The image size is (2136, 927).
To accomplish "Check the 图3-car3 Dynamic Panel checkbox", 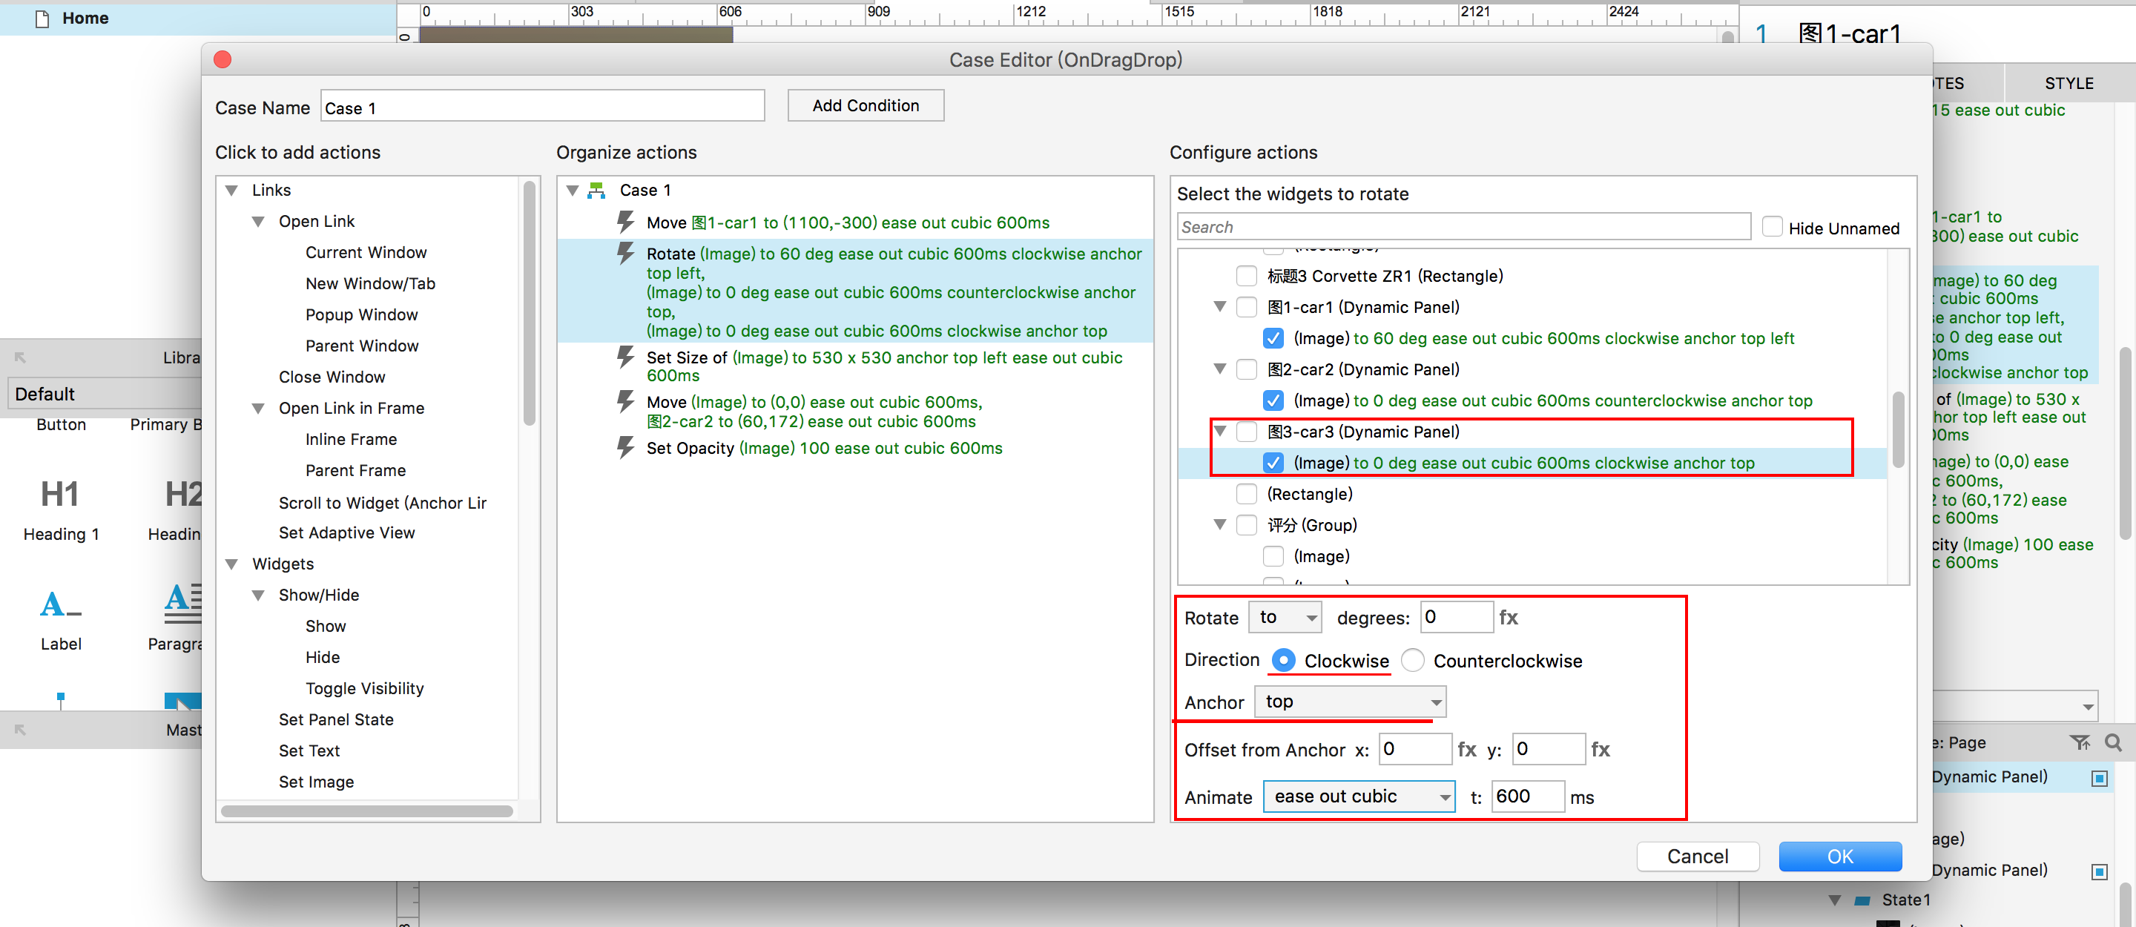I will (x=1246, y=431).
